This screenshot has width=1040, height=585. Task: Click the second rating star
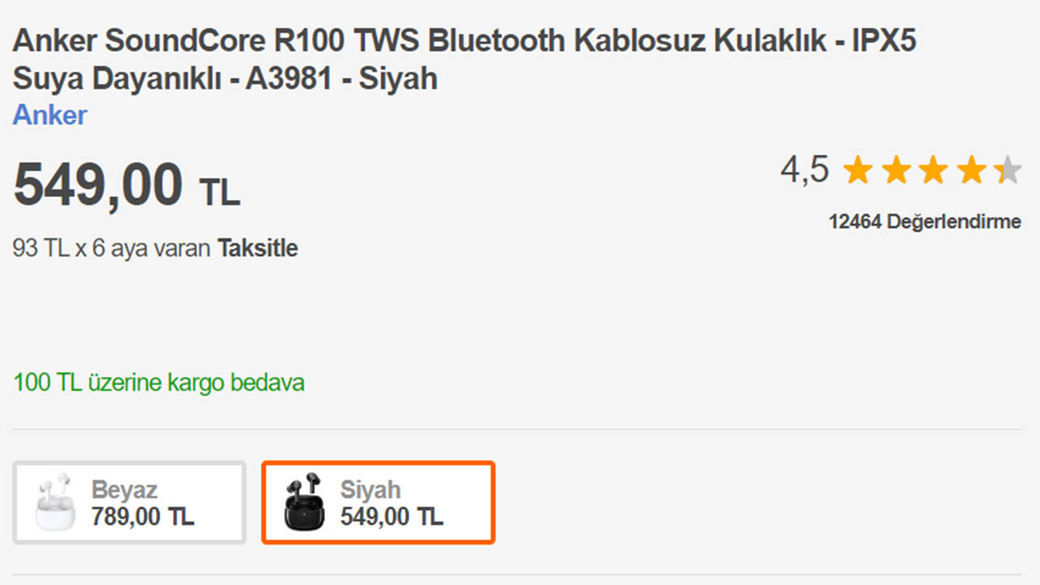[895, 171]
